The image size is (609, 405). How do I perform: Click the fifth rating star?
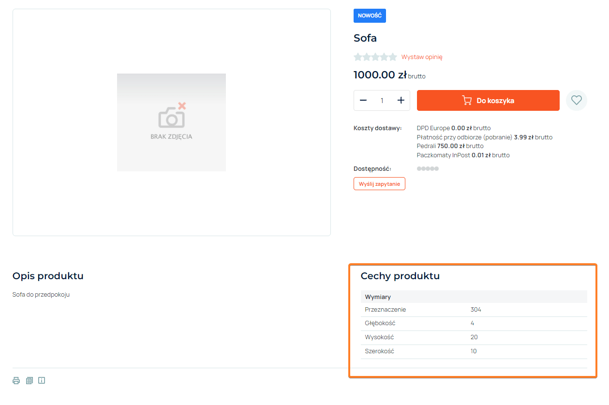pyautogui.click(x=392, y=57)
